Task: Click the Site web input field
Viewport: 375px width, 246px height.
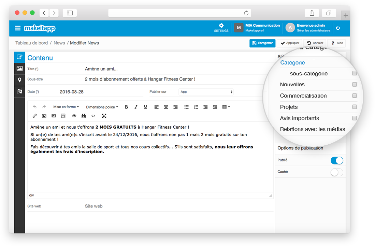Action: tap(178, 206)
